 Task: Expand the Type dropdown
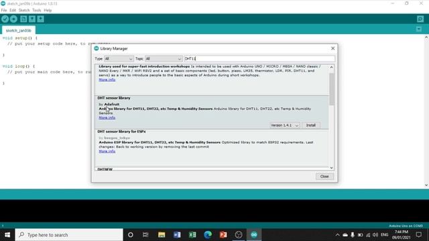(119, 59)
